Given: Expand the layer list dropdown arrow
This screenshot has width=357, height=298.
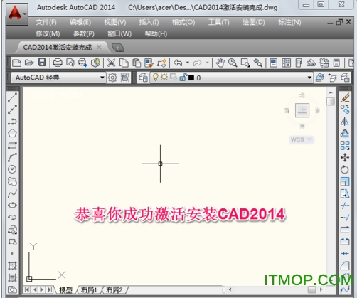Looking at the screenshot, I should [x=309, y=78].
